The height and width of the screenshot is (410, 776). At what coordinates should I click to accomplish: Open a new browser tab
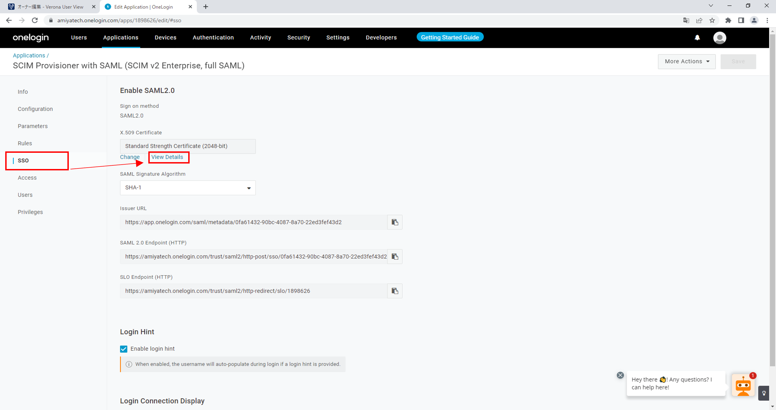(206, 7)
